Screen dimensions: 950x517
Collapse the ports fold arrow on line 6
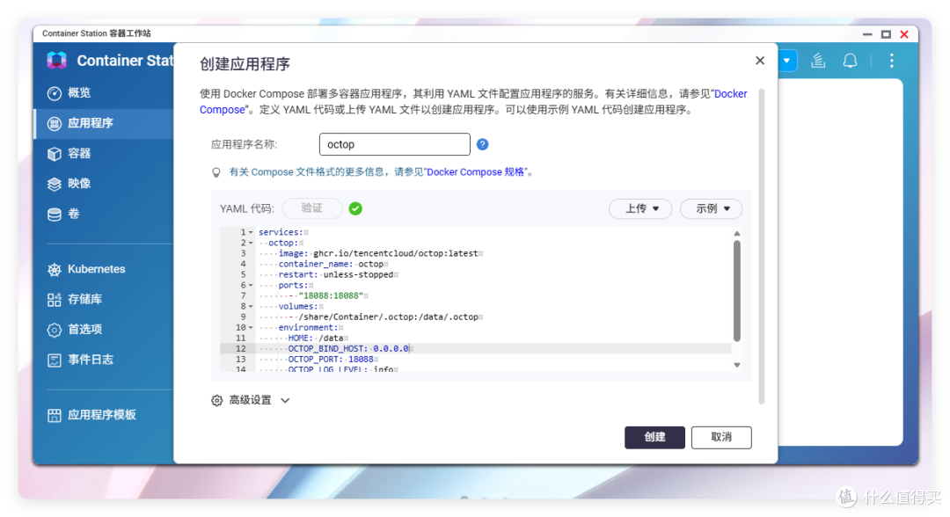click(251, 285)
